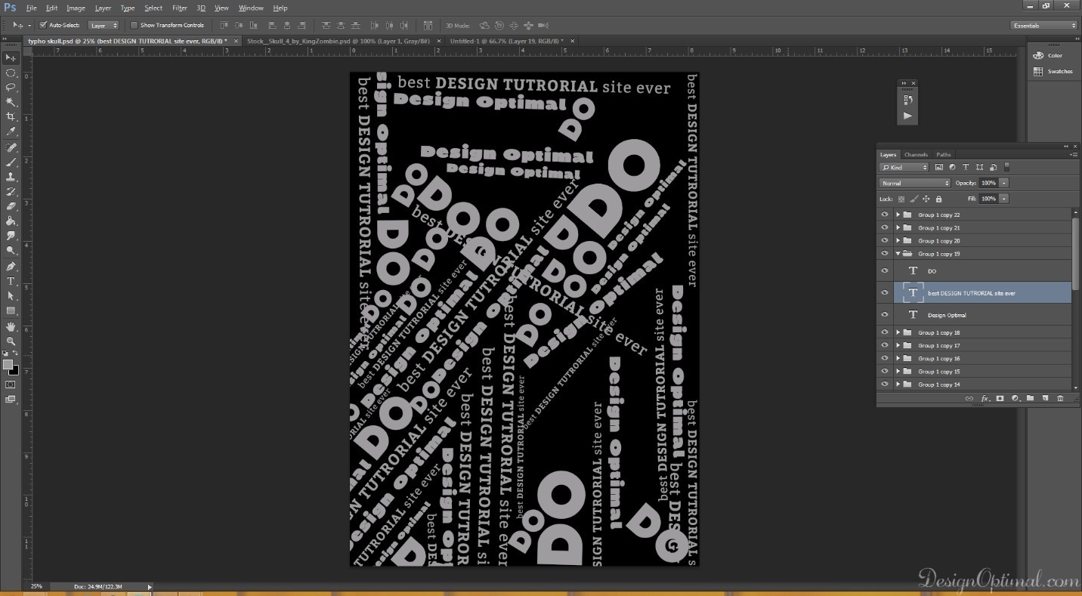Hide the DO text layer
Image resolution: width=1082 pixels, height=596 pixels.
click(885, 270)
